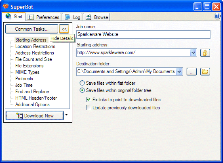
Task: Switch to the Browse tab
Action: [97, 17]
